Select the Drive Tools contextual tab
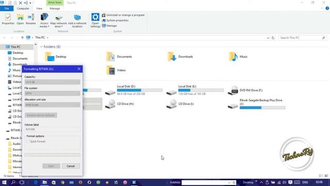The height and width of the screenshot is (186, 330). pos(55,3)
